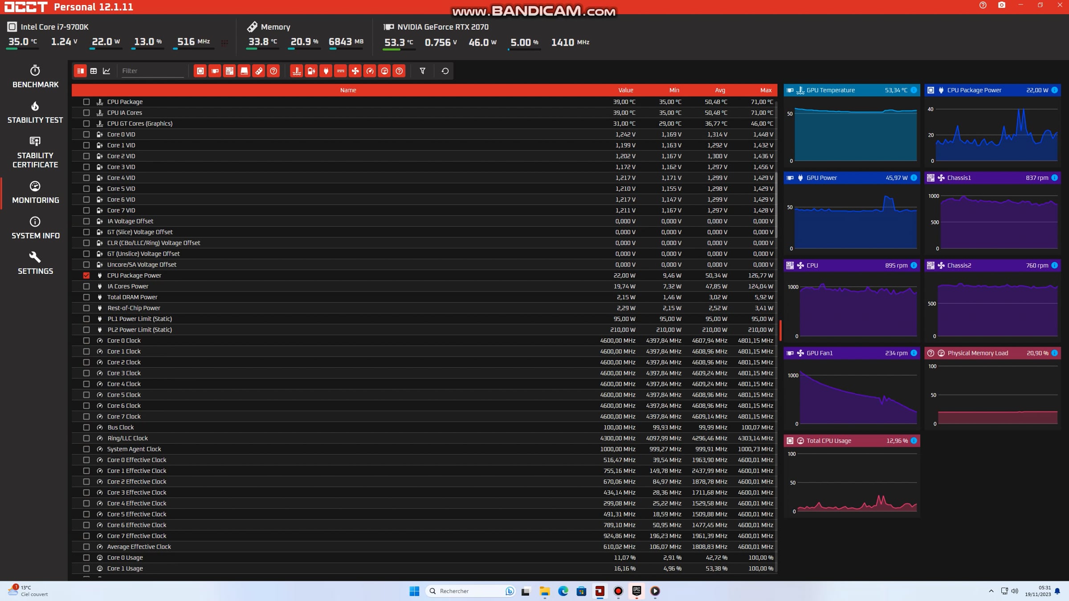This screenshot has width=1069, height=601.
Task: Open the Benchmark section
Action: [35, 77]
